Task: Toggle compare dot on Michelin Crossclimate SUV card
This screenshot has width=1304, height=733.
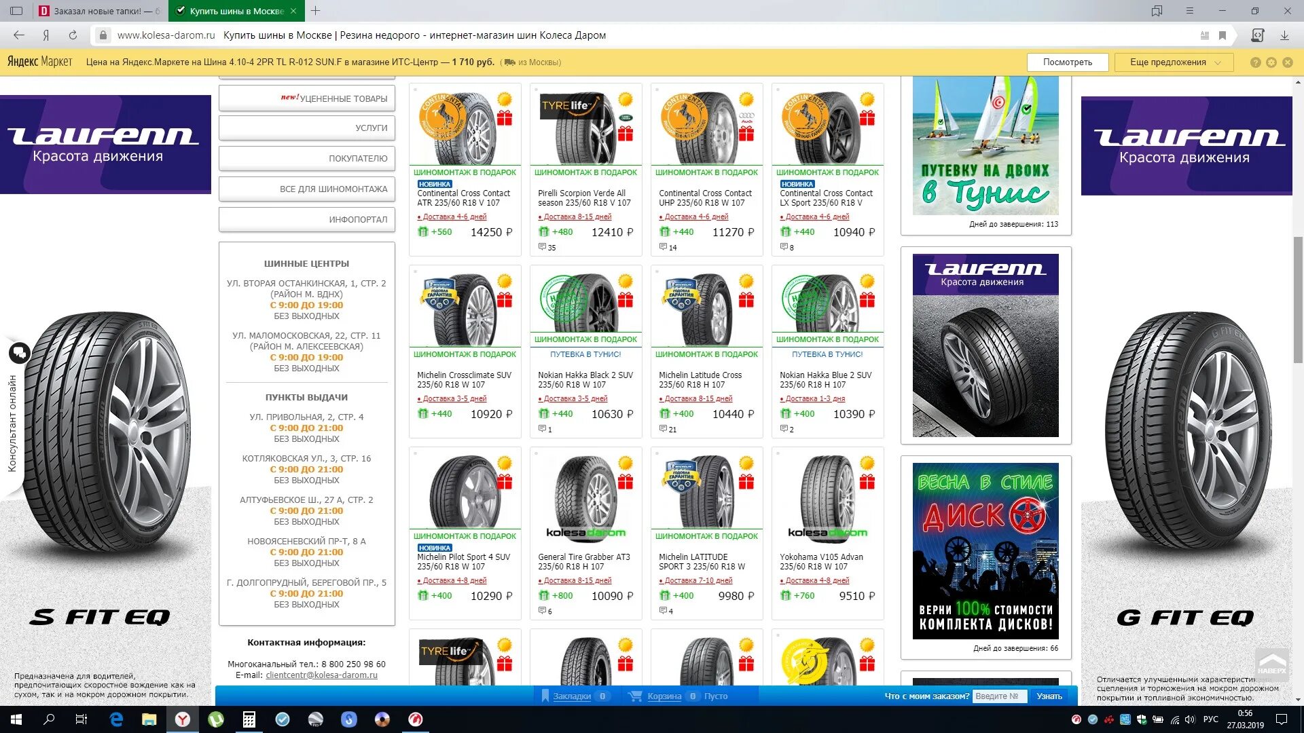Action: 416,271
